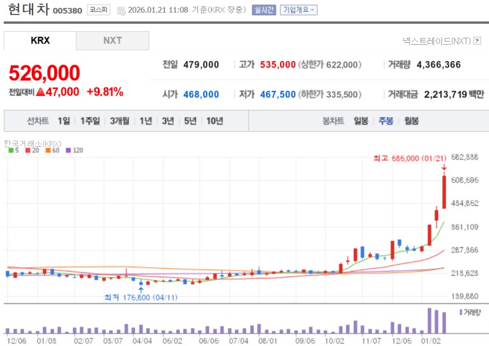Image resolution: width=489 pixels, height=346 pixels.
Task: Select the 3개월 line chart period
Action: click(x=119, y=121)
